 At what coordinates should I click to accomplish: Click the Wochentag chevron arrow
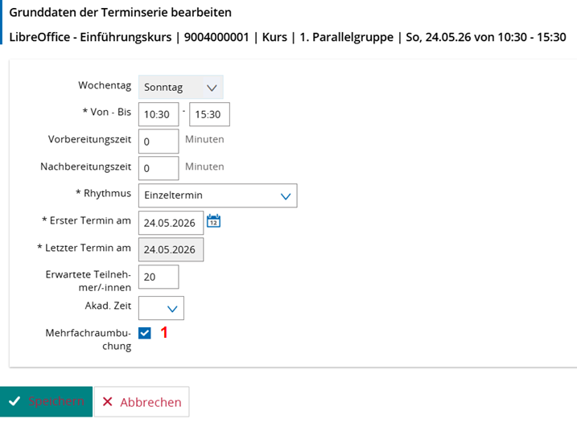(212, 88)
